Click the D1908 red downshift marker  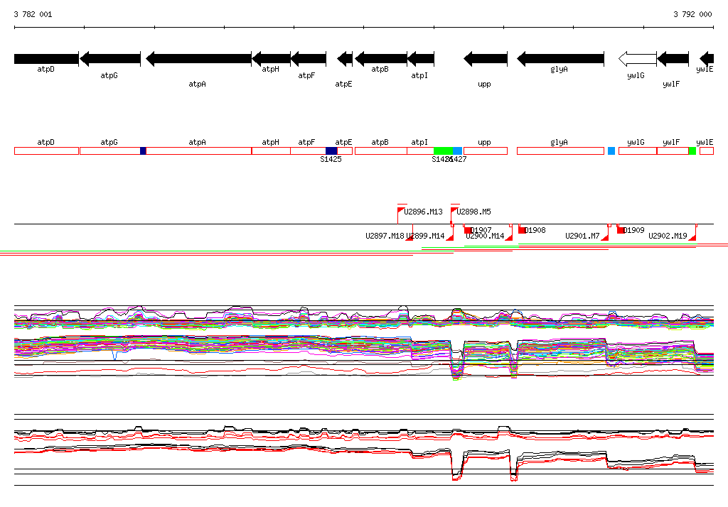[521, 230]
